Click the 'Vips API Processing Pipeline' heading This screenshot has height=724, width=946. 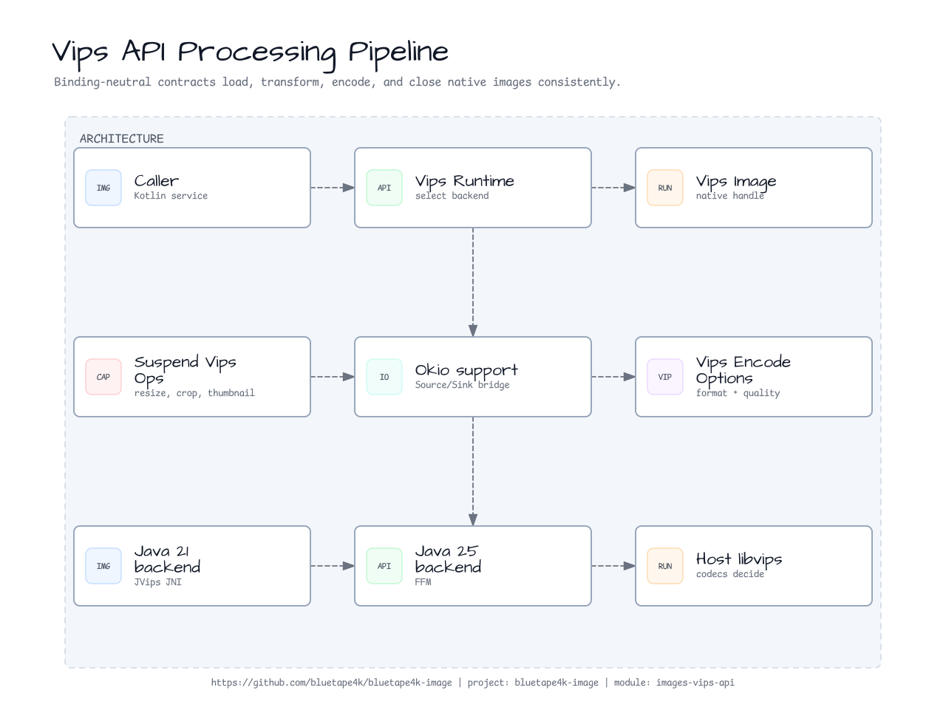(251, 52)
